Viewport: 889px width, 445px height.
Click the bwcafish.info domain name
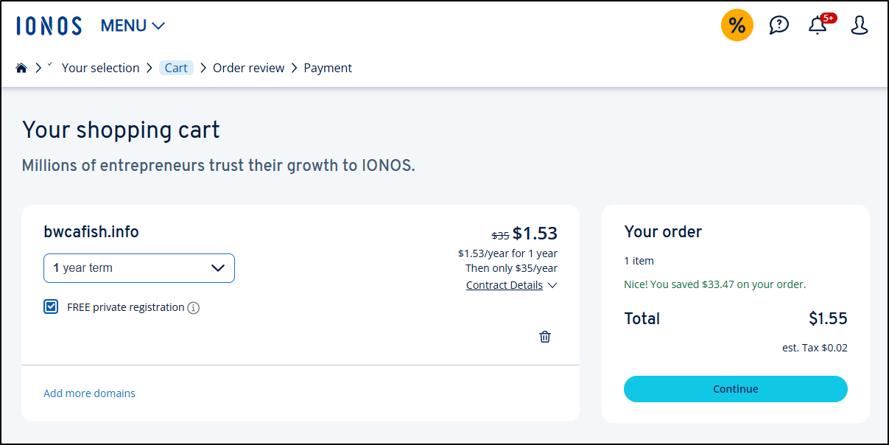(x=91, y=232)
